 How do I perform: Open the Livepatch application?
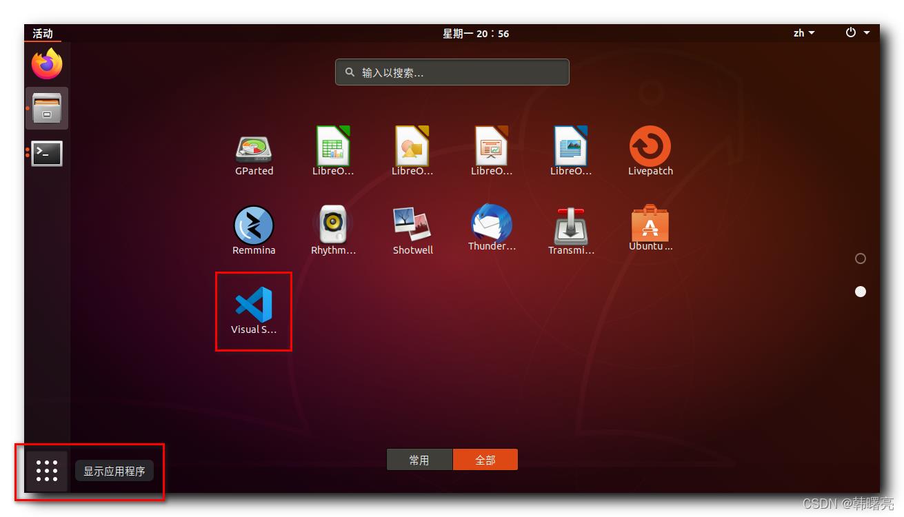point(650,151)
